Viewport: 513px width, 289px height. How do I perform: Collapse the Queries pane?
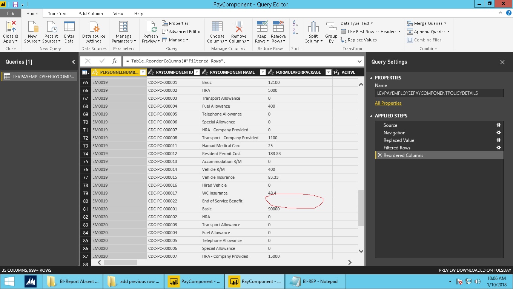[x=74, y=62]
